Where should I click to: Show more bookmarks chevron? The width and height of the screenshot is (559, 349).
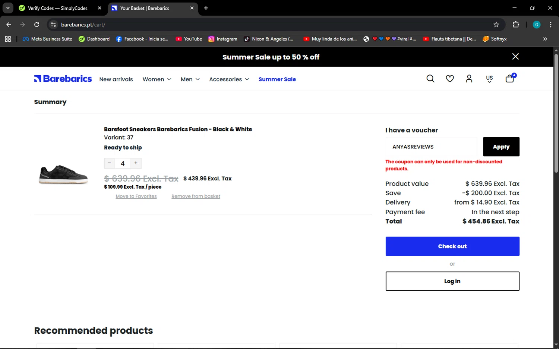click(x=545, y=39)
